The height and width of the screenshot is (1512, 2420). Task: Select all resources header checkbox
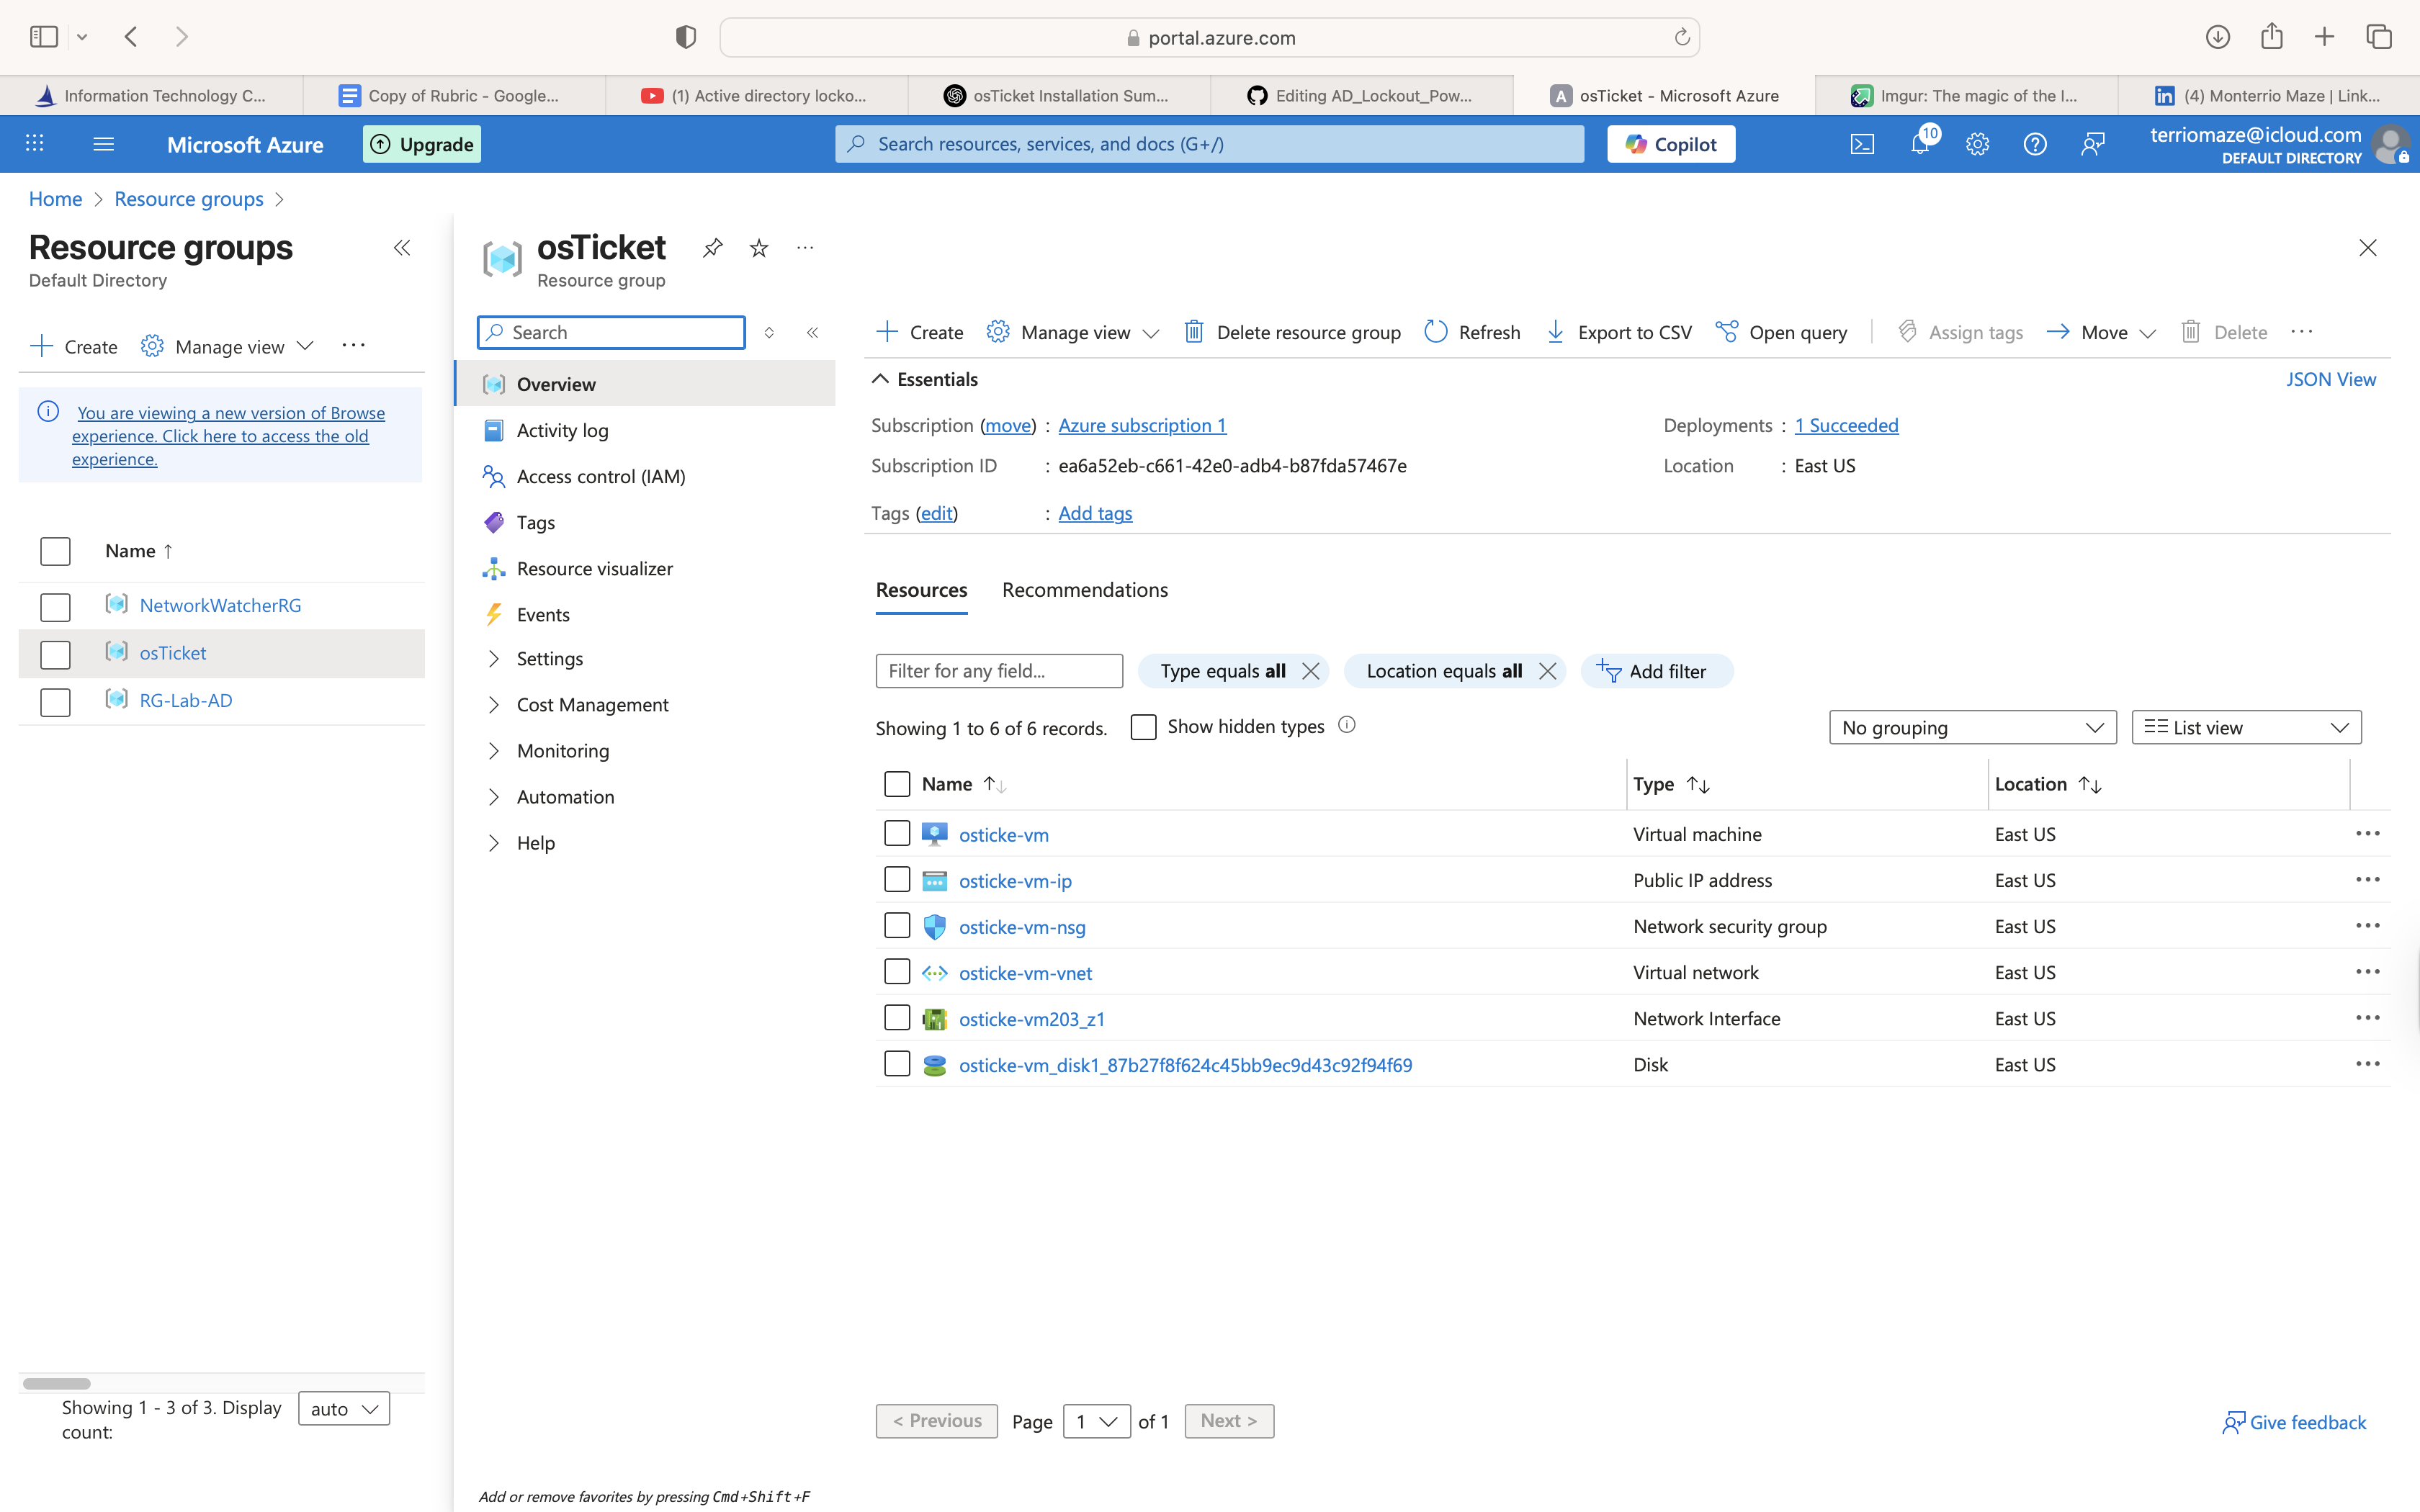897,784
